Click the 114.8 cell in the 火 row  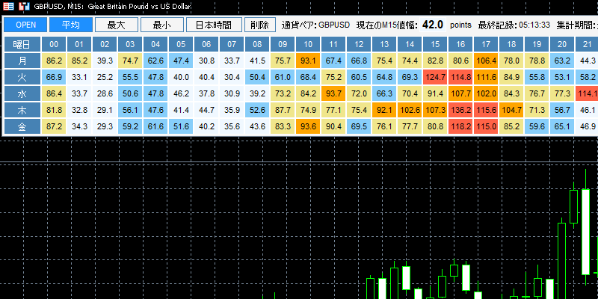[460, 78]
